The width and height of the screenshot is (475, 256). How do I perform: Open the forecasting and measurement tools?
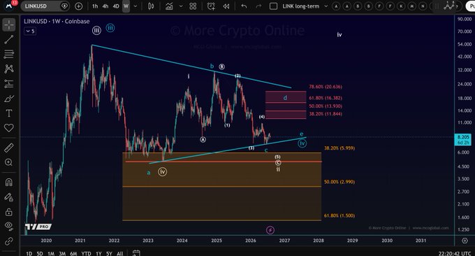[9, 83]
